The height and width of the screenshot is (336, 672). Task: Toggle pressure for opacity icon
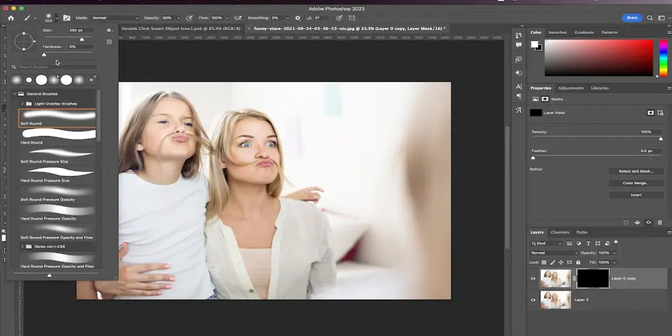[x=189, y=18]
